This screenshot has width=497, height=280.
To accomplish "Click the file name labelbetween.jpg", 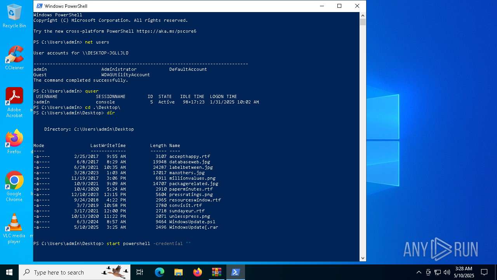I will (x=191, y=167).
